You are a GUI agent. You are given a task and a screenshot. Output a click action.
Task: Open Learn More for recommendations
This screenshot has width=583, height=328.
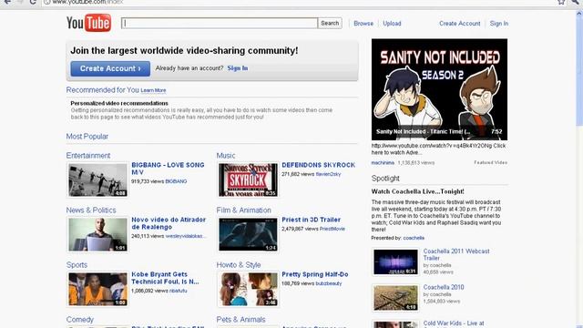[153, 90]
